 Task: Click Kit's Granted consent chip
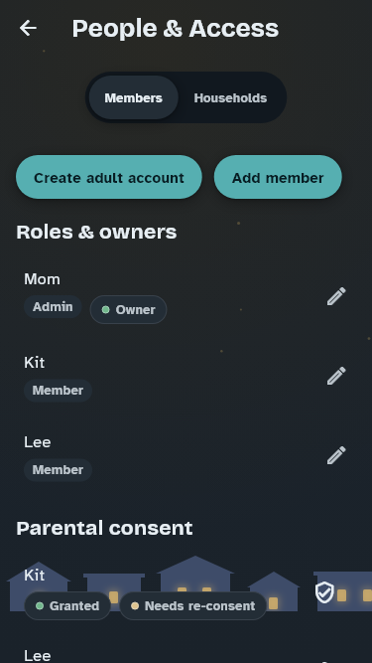pyautogui.click(x=67, y=606)
